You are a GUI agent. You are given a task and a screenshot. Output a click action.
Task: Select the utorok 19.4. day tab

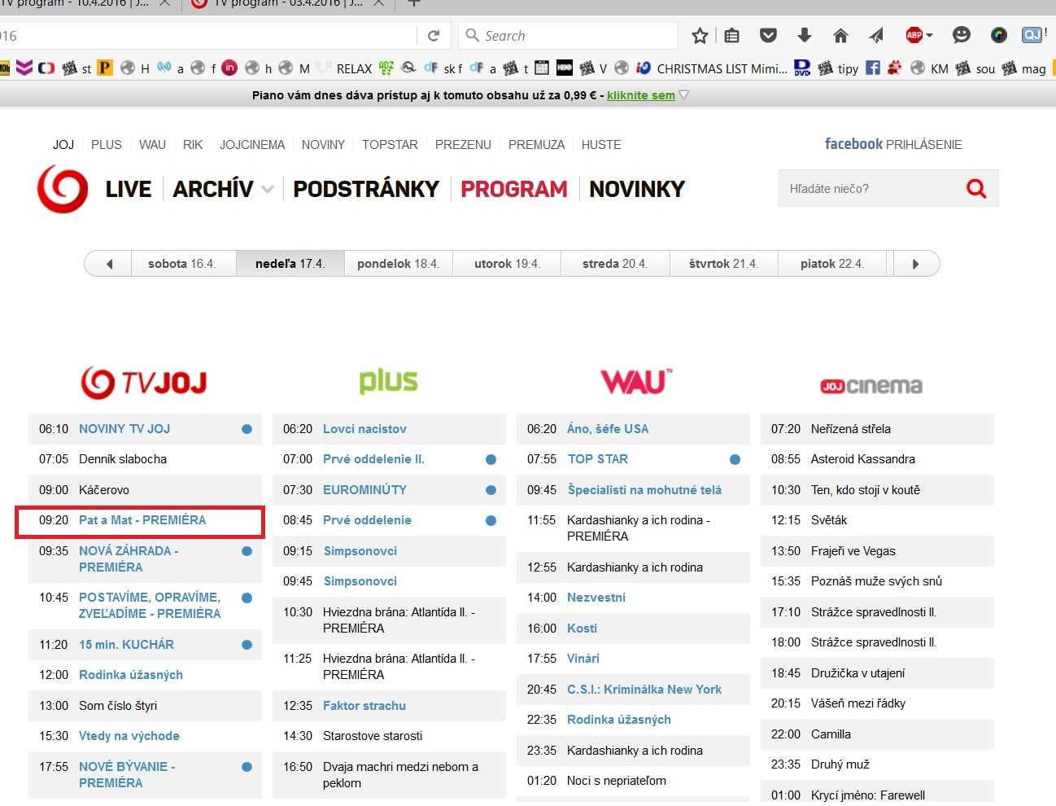point(507,264)
